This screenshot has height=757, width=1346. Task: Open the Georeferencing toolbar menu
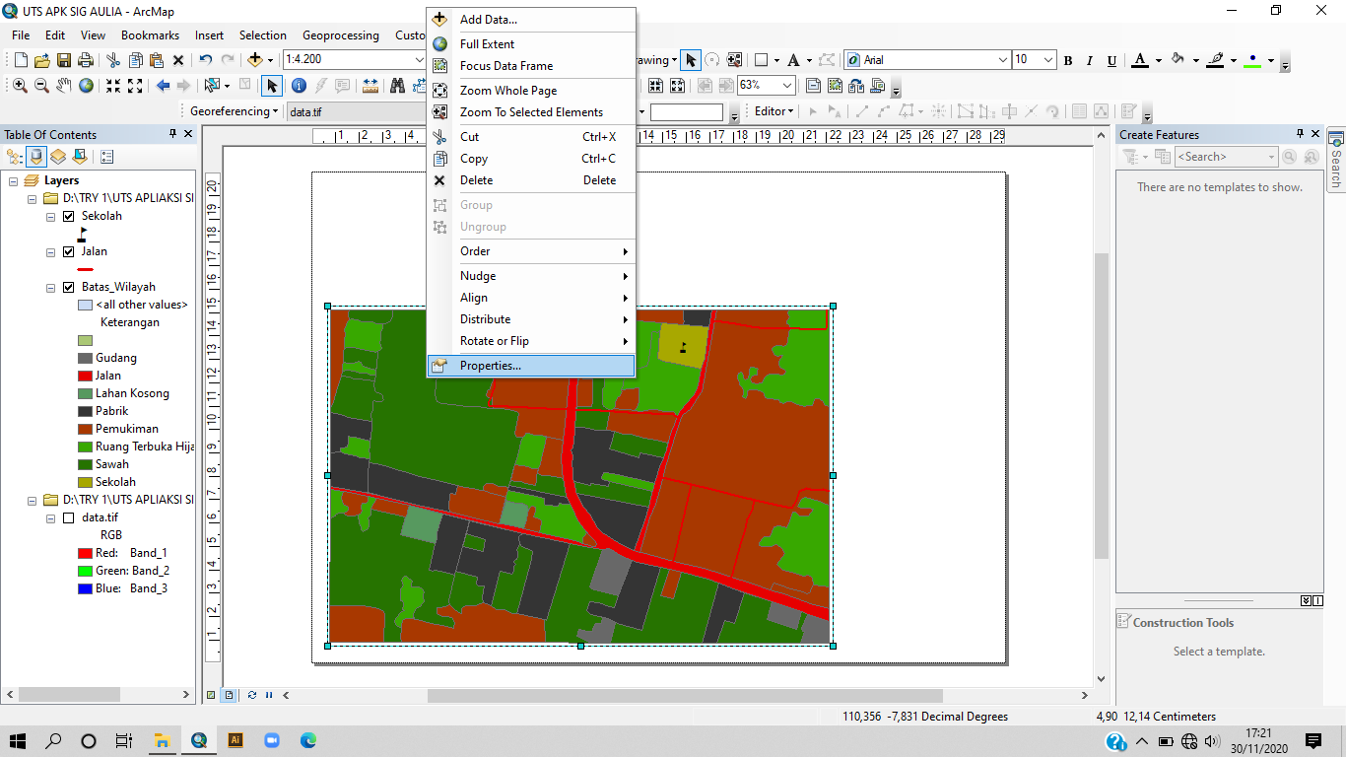(235, 111)
